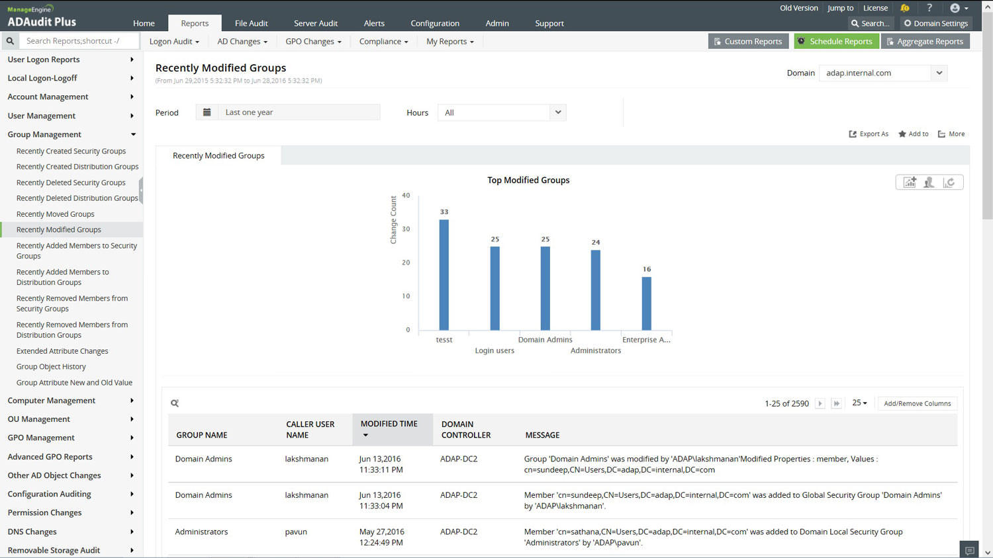Screen dimensions: 993x558
Task: Click the Schedule Reports button
Action: point(835,41)
